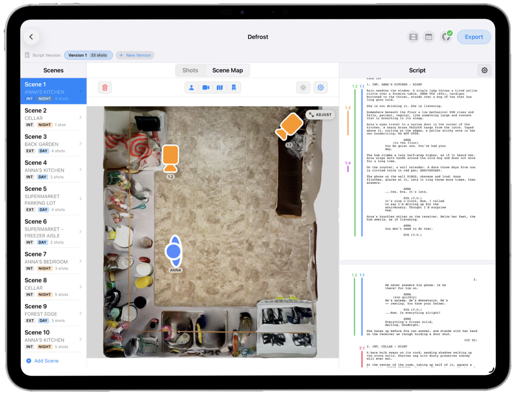Switch to the Scene Map tab

227,70
